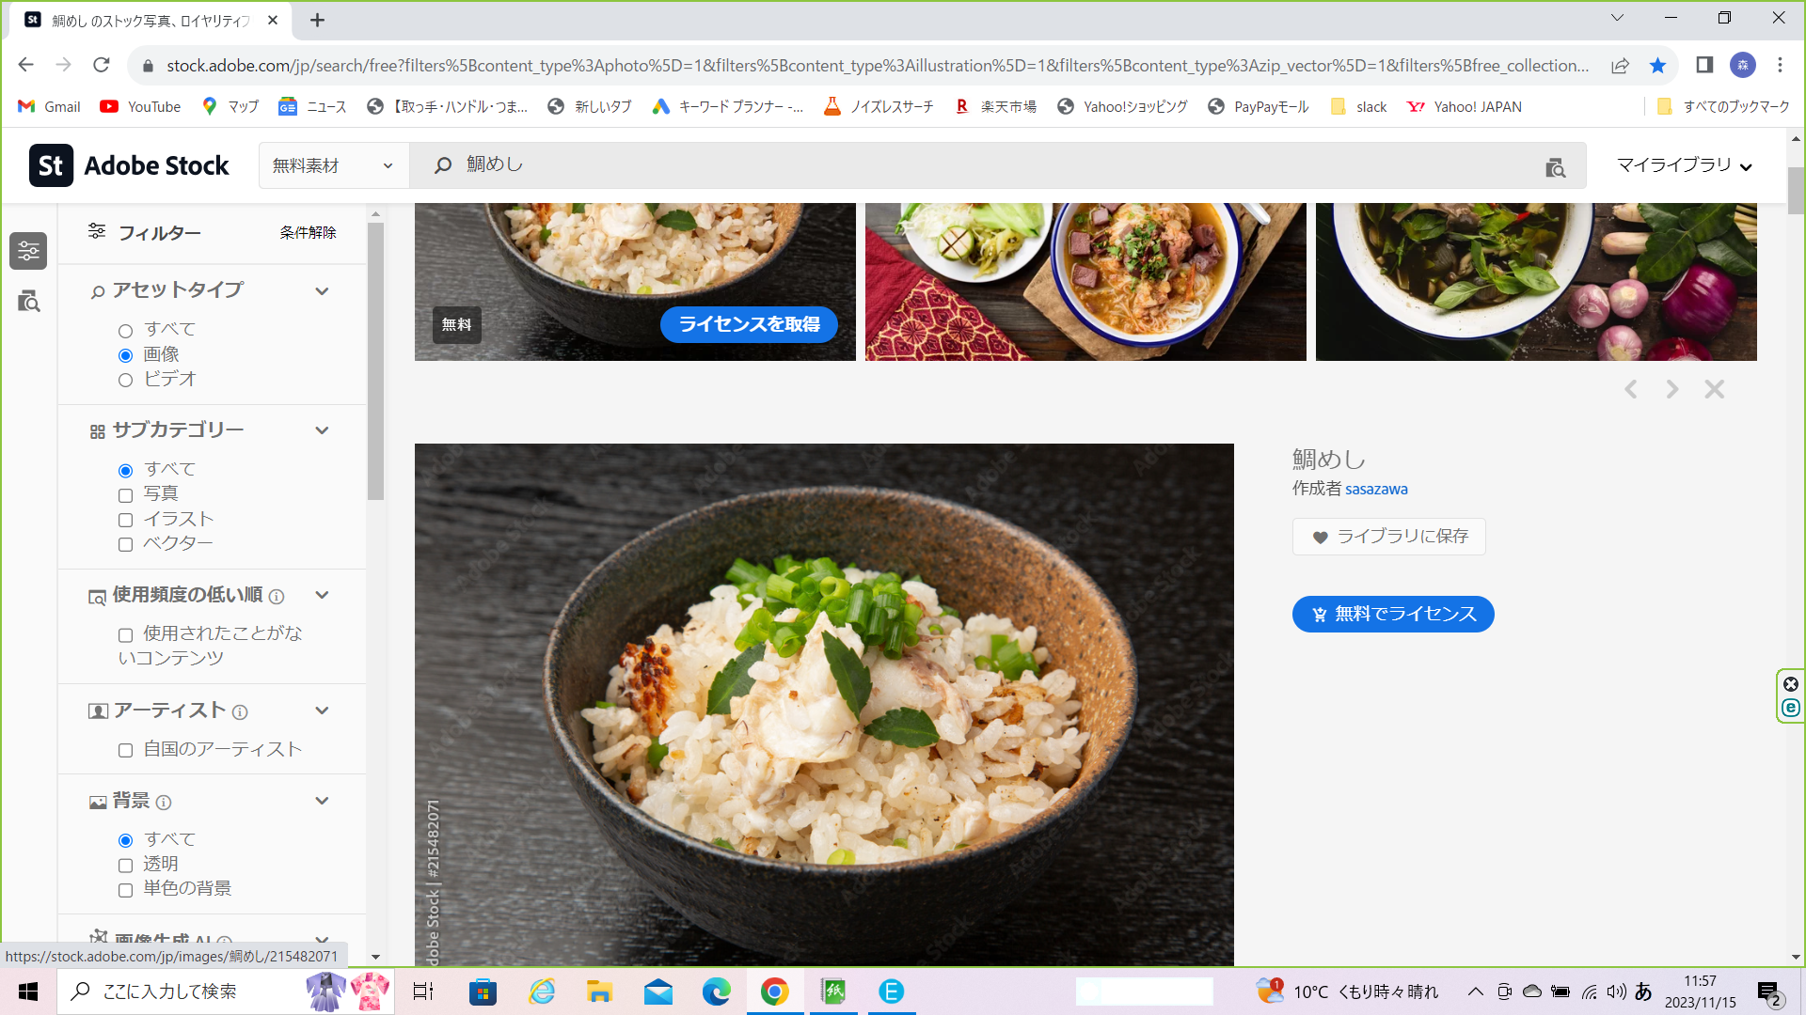
Task: Open new browser tab
Action: pos(318,20)
